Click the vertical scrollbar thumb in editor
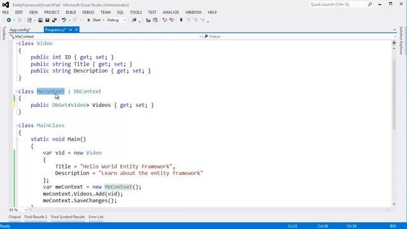The width and height of the screenshot is (407, 229). pyautogui.click(x=394, y=95)
